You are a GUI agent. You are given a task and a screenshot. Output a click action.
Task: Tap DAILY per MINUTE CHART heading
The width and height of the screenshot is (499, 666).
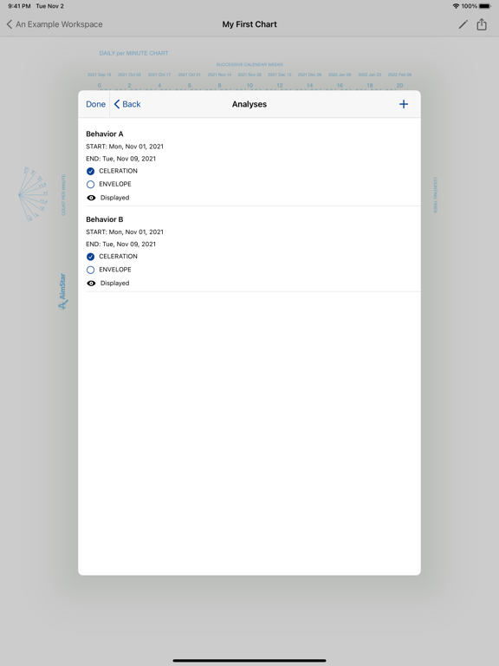coord(133,53)
